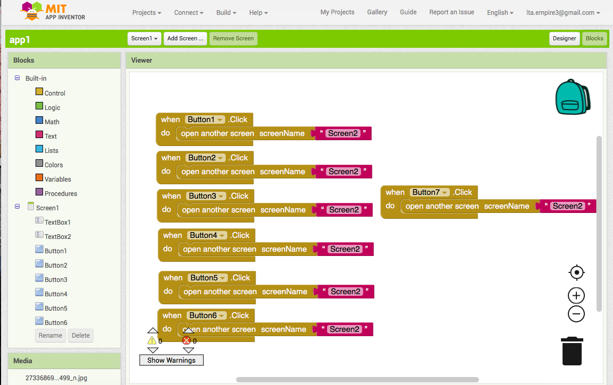Click the yellow warning triangle icon

152,341
